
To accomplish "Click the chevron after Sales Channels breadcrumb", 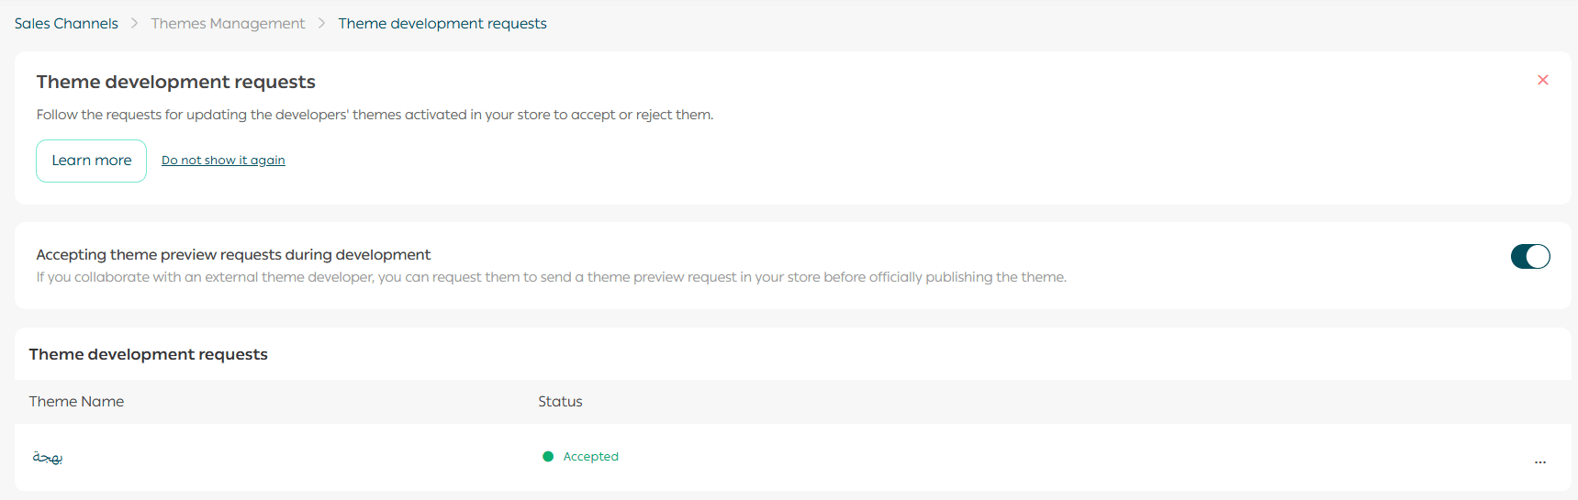I will (134, 23).
